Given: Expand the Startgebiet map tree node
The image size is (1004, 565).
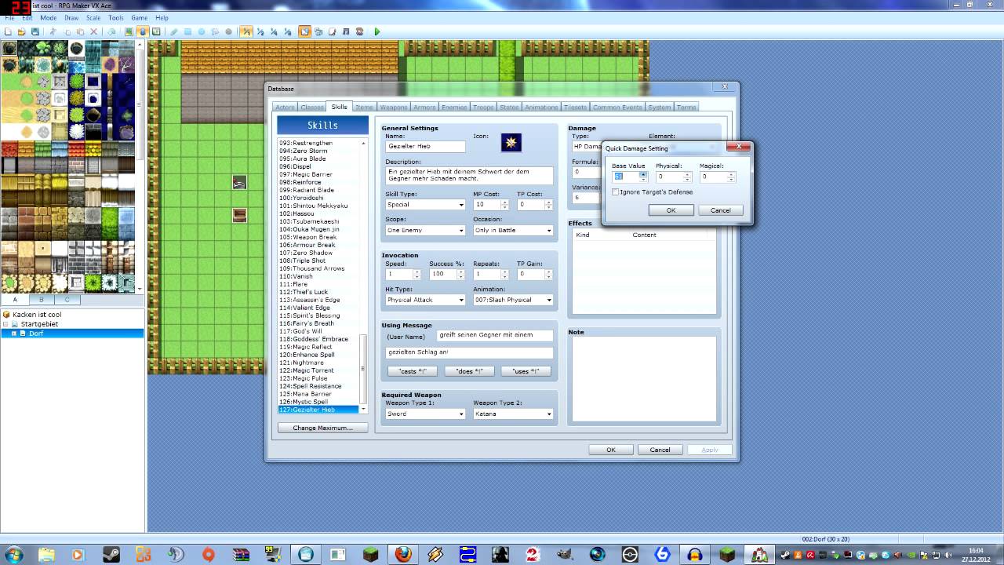Looking at the screenshot, I should (x=5, y=324).
